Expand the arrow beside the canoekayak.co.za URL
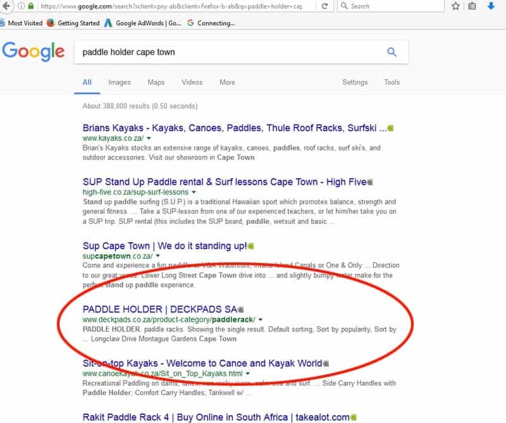 pyautogui.click(x=248, y=373)
